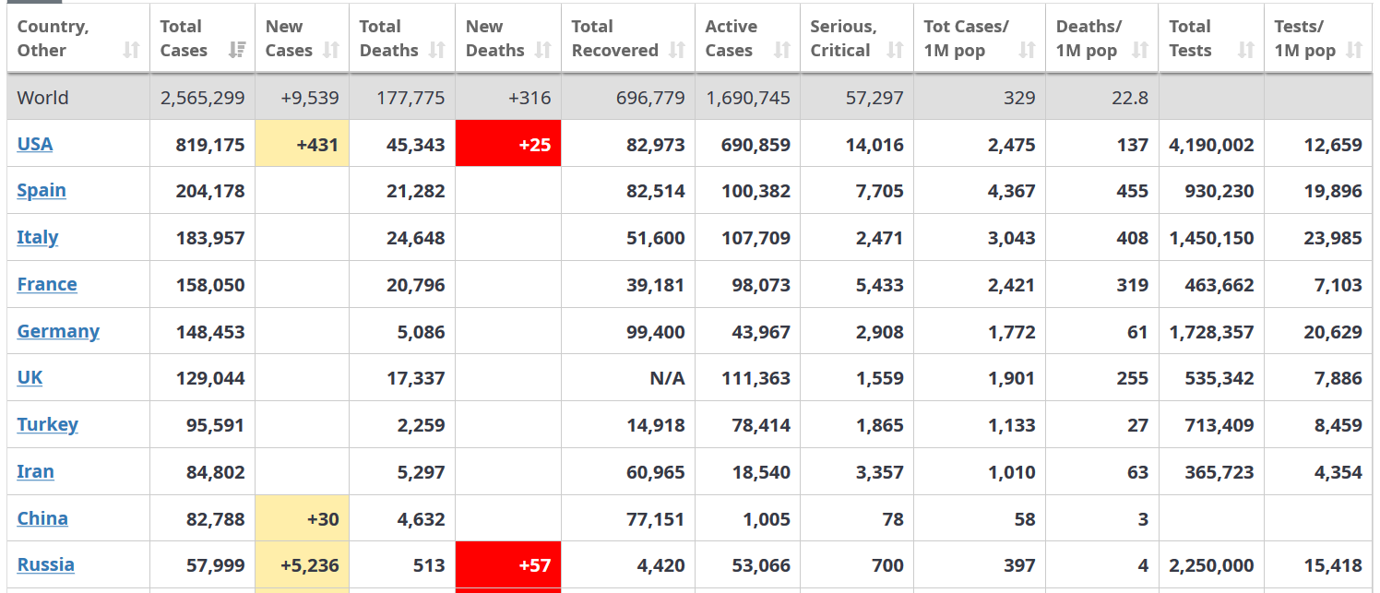The image size is (1380, 593).
Task: Open the Turkey country link
Action: pos(47,424)
